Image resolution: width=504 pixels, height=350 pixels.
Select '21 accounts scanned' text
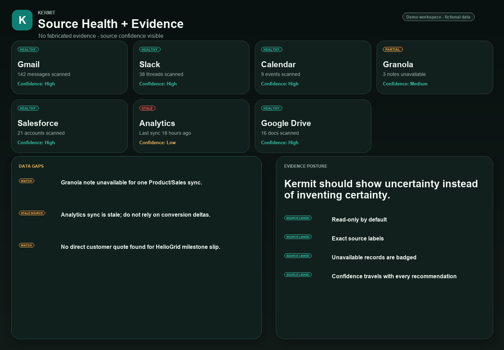coord(41,133)
